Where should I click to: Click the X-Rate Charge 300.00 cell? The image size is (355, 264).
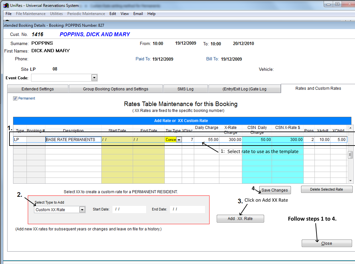[230, 140]
